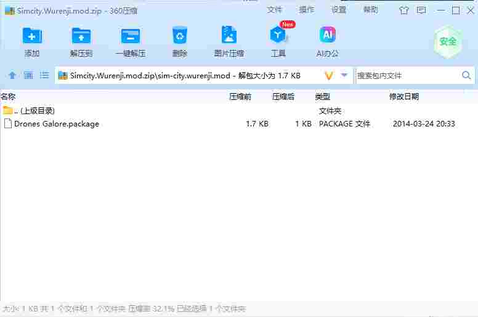This screenshot has height=317, width=478.
Task: Open the AI办公 icon
Action: tap(328, 35)
